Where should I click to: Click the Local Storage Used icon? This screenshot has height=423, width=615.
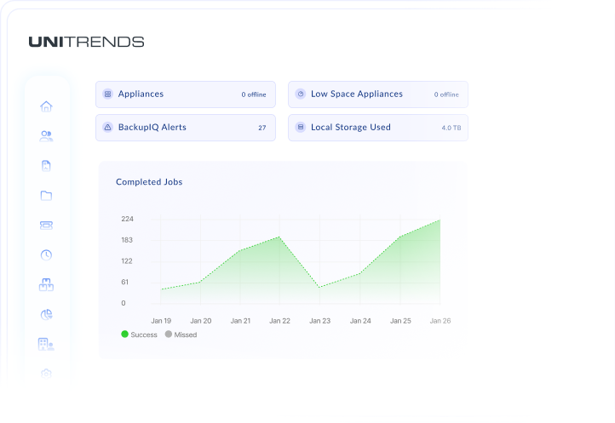pyautogui.click(x=301, y=127)
